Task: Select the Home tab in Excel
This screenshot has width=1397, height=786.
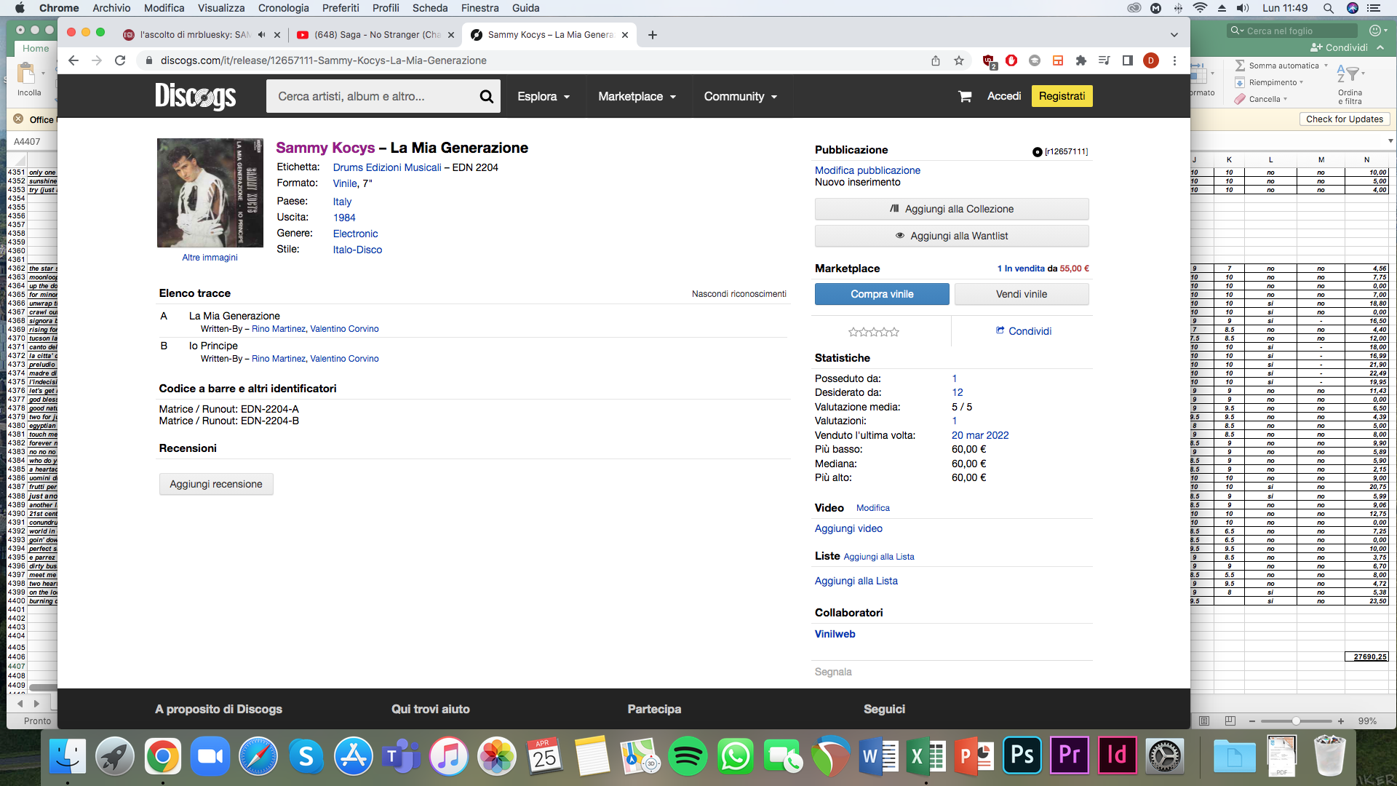Action: coord(35,48)
